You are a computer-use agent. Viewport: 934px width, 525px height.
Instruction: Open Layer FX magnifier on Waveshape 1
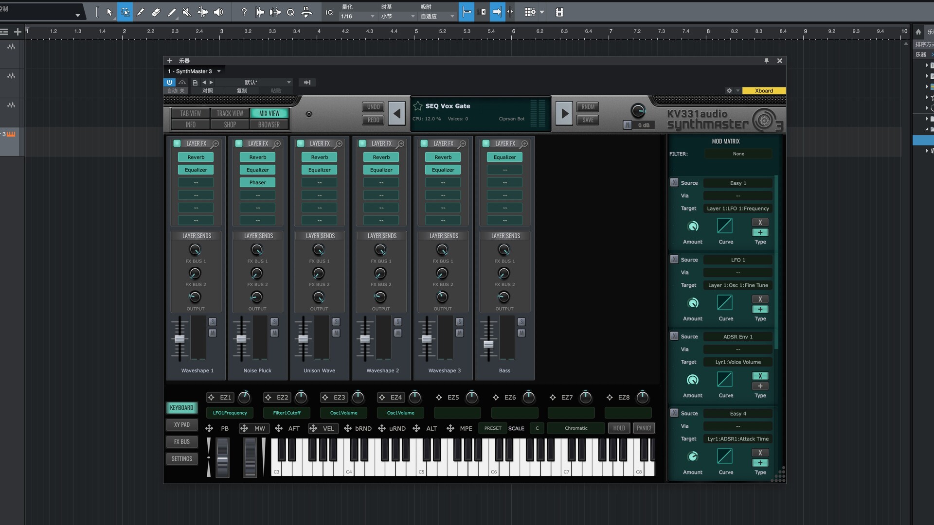tap(216, 144)
